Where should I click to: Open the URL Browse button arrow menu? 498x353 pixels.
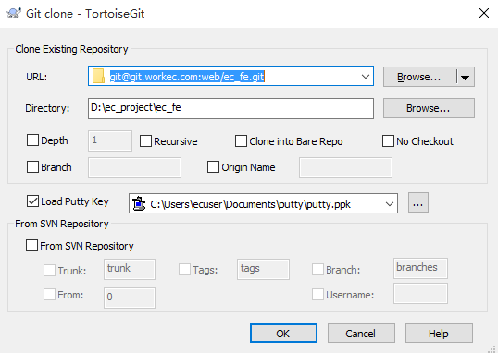pyautogui.click(x=466, y=77)
